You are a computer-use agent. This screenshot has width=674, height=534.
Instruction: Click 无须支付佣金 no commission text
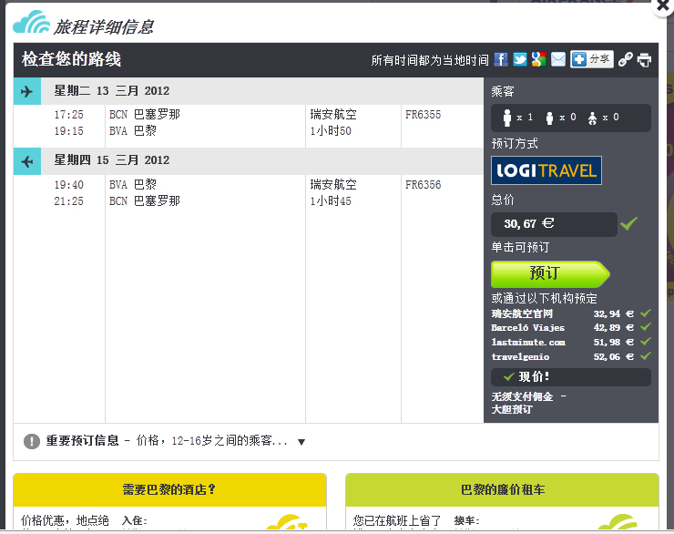pyautogui.click(x=522, y=396)
